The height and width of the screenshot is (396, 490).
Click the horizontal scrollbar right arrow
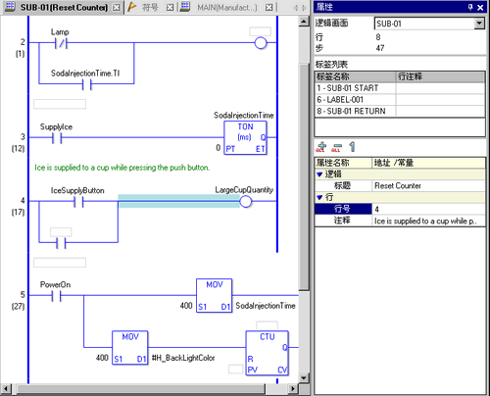[293, 389]
